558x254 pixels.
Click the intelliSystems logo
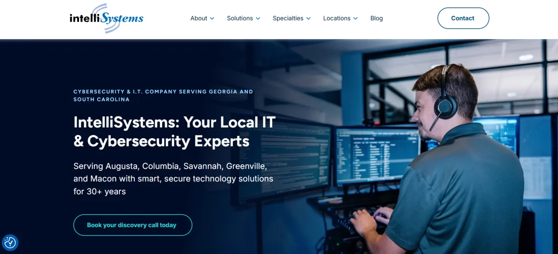(106, 19)
